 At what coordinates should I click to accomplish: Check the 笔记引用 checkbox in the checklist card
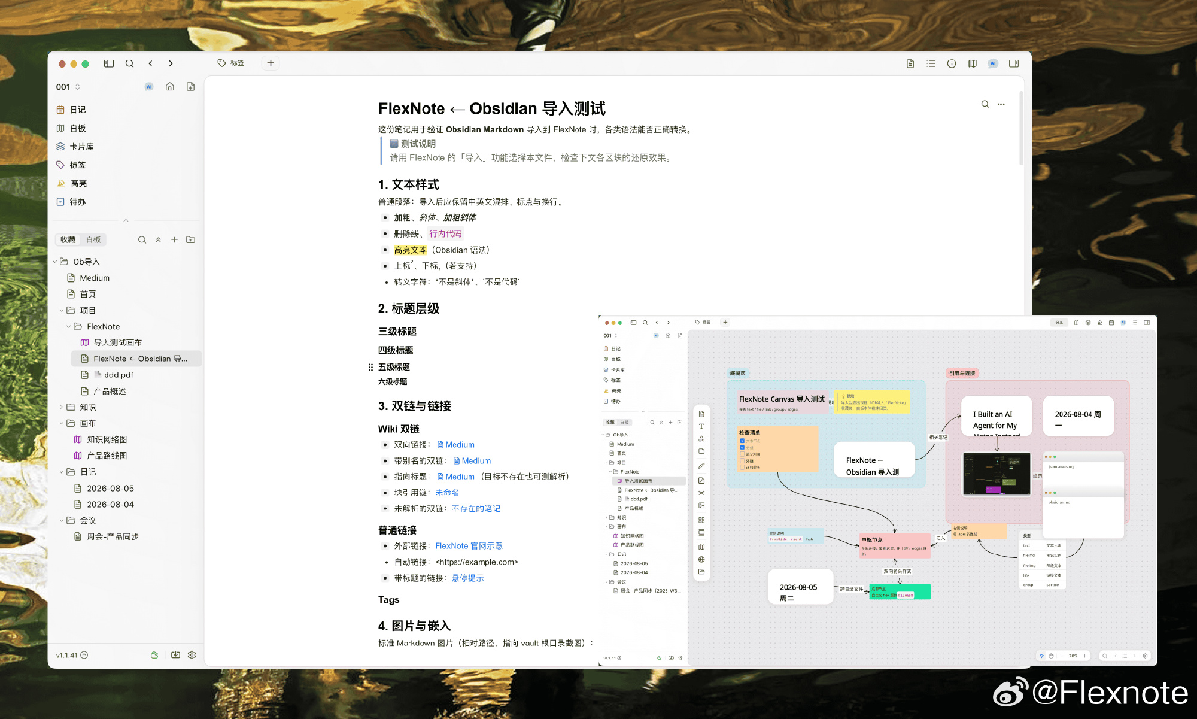click(x=742, y=454)
